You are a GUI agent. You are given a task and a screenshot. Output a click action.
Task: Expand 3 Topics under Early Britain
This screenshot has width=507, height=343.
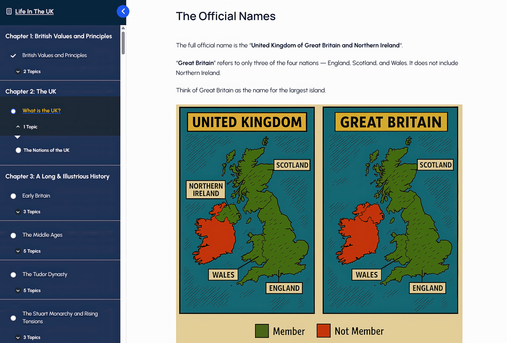coord(28,212)
